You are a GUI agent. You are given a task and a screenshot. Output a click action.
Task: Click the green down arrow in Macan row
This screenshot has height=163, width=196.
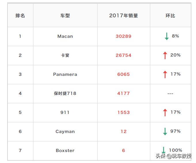click(166, 36)
